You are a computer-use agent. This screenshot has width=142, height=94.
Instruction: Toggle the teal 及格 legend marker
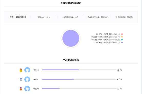coord(122,40)
